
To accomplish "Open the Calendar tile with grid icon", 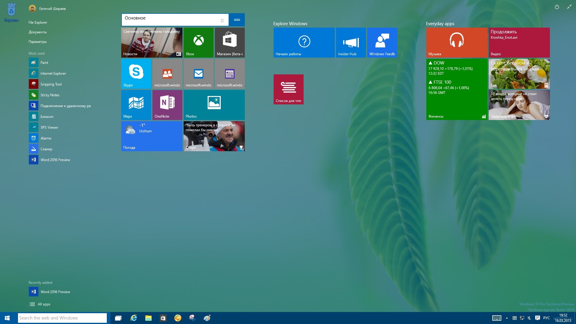I will 229,74.
